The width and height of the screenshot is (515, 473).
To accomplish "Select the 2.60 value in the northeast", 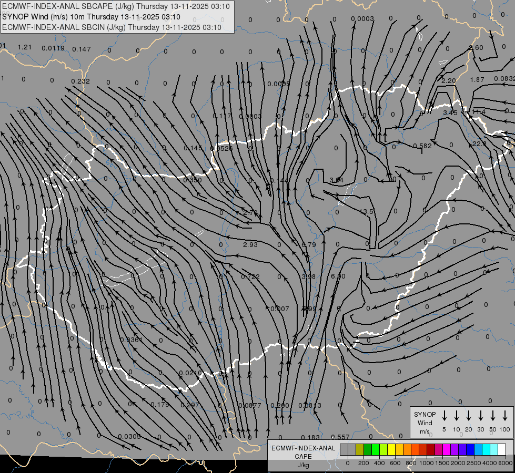I will click(x=476, y=48).
